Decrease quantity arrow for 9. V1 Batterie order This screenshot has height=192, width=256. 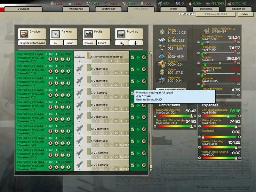(x=46, y=114)
